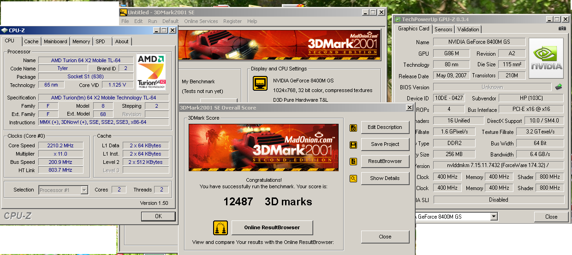
Task: Click the Save Project floppy icon
Action: pos(353,145)
